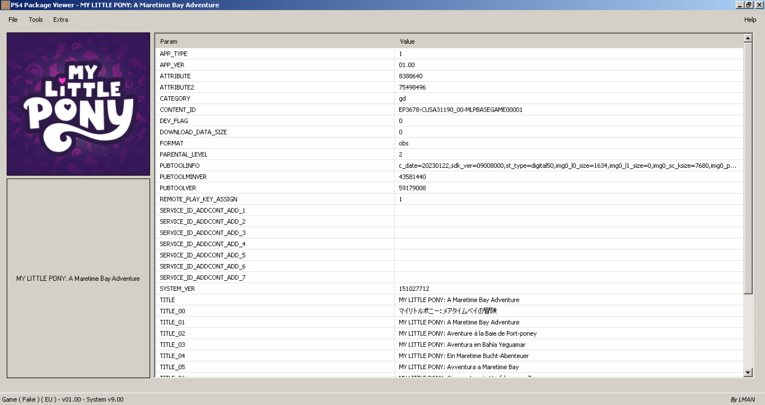Viewport: 765px width, 405px height.
Task: Click the My Little Pony cover image
Action: tap(78, 104)
